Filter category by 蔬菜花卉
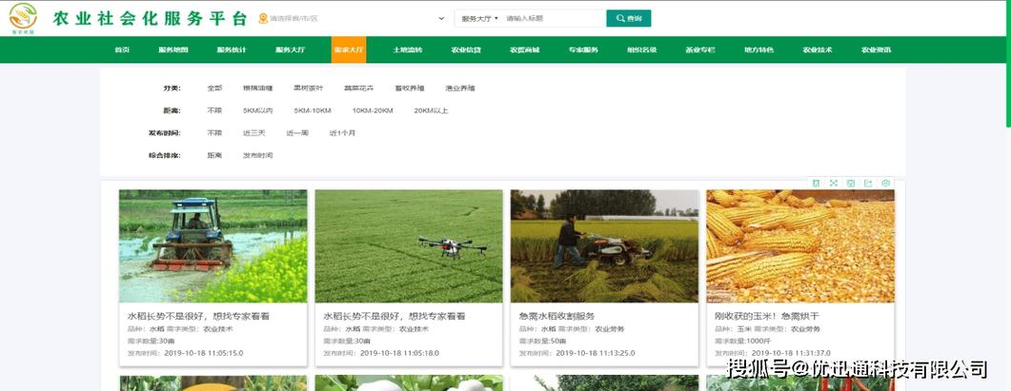Image resolution: width=1011 pixels, height=391 pixels. click(359, 88)
